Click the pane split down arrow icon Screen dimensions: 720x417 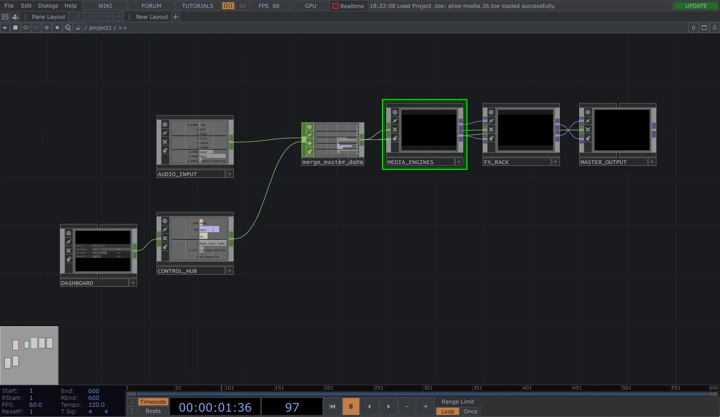coord(714,27)
